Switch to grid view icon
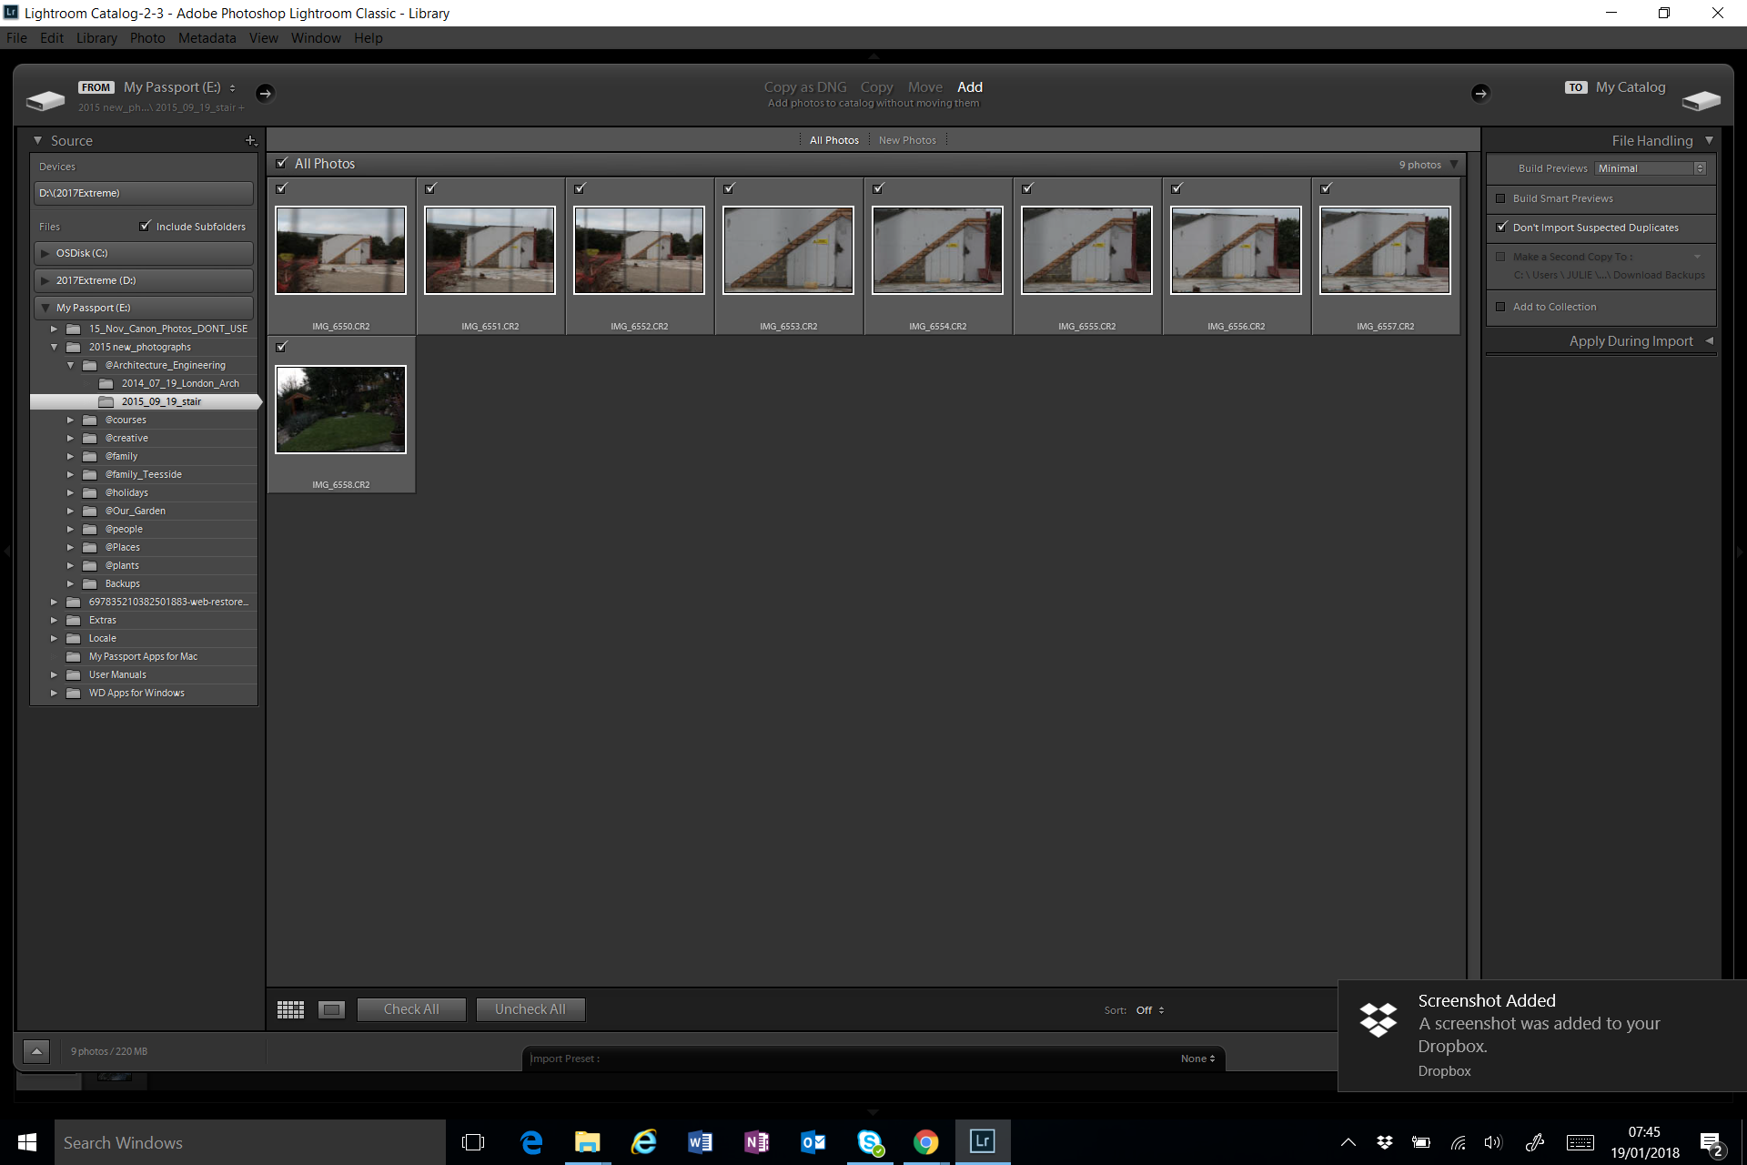The image size is (1747, 1165). (x=290, y=1009)
